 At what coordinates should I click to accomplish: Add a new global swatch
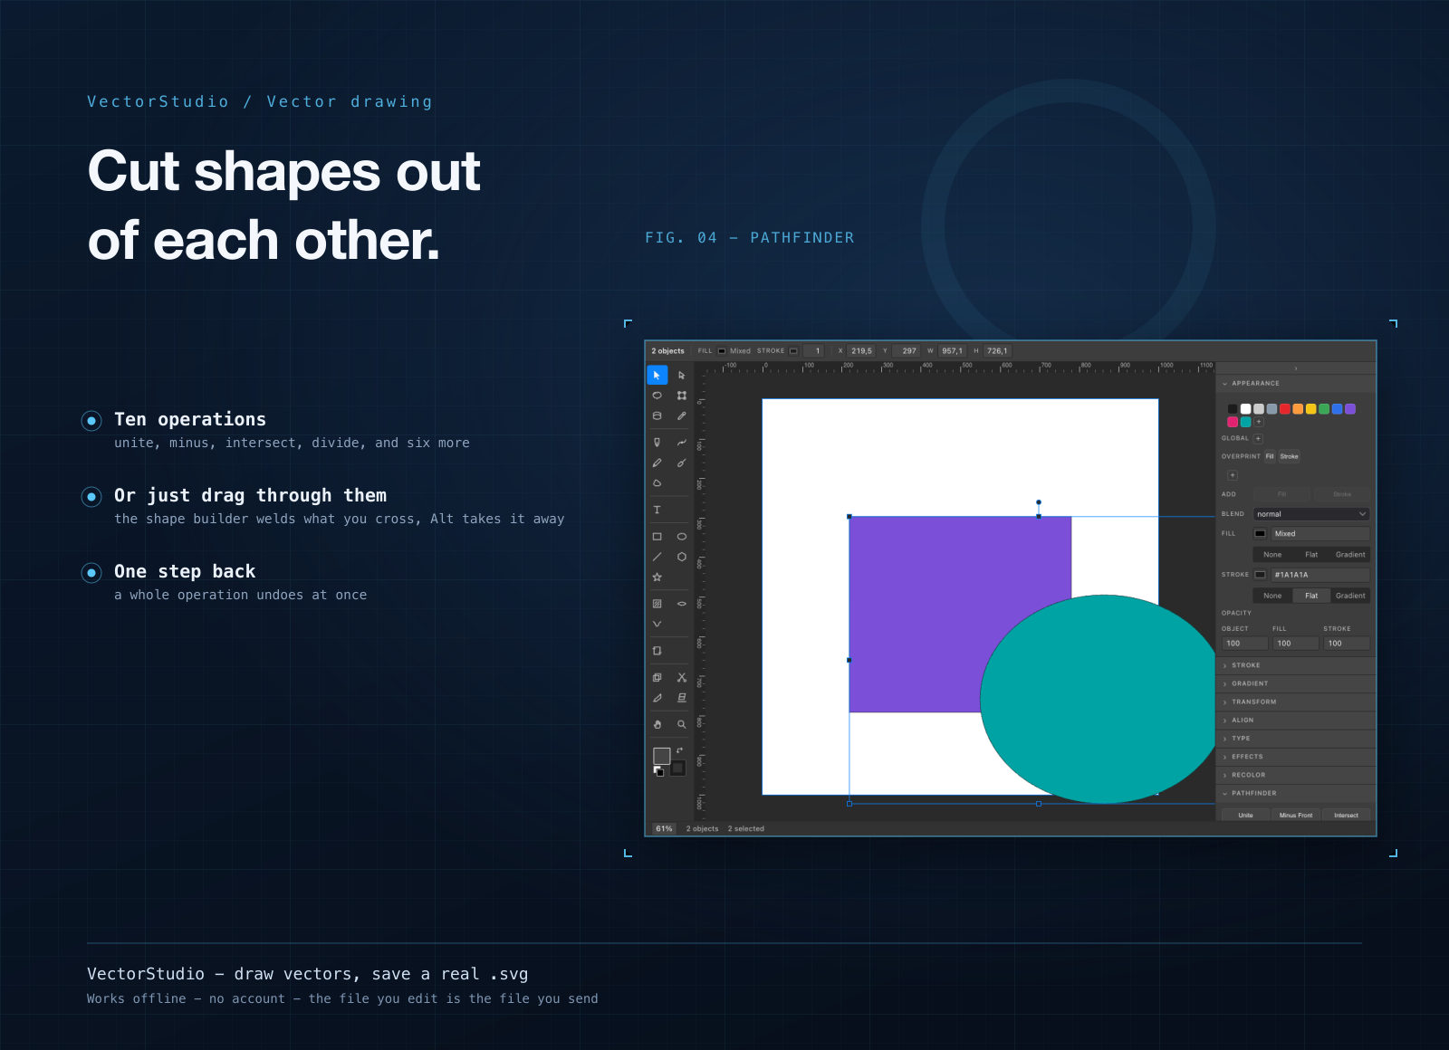(1258, 438)
